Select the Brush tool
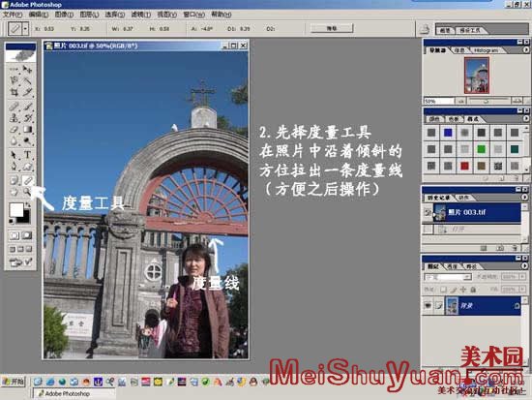This screenshot has height=400, width=532. tap(27, 107)
